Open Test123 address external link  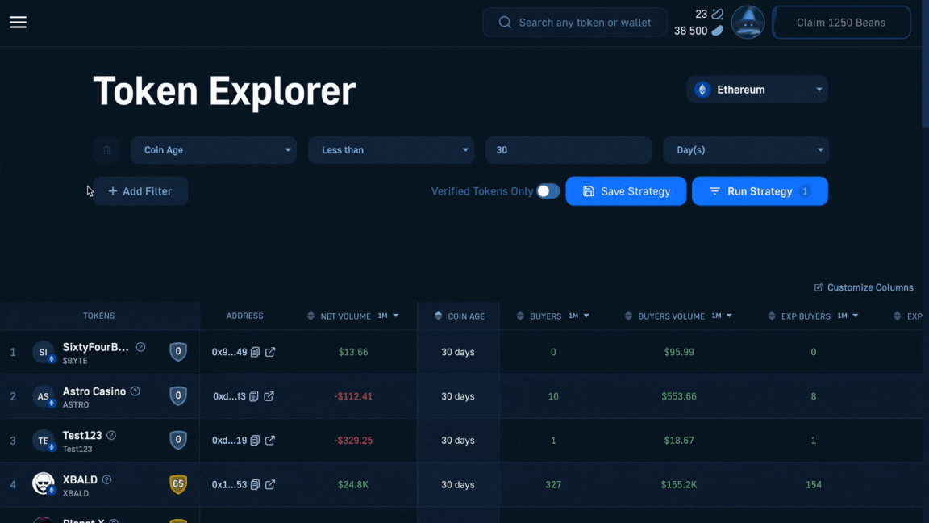pos(270,441)
